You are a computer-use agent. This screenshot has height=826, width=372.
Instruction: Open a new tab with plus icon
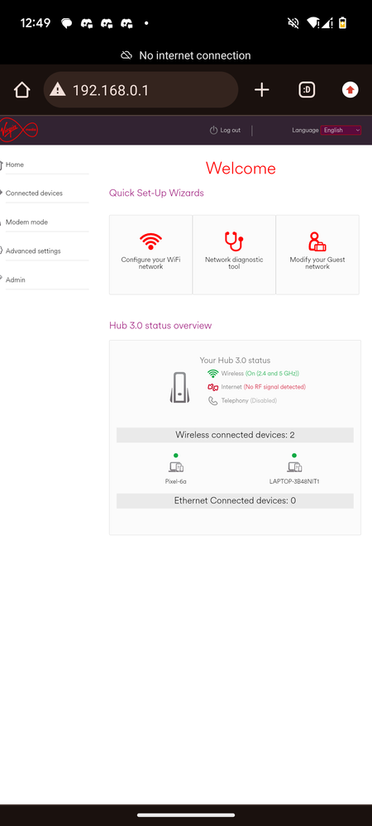pyautogui.click(x=261, y=90)
